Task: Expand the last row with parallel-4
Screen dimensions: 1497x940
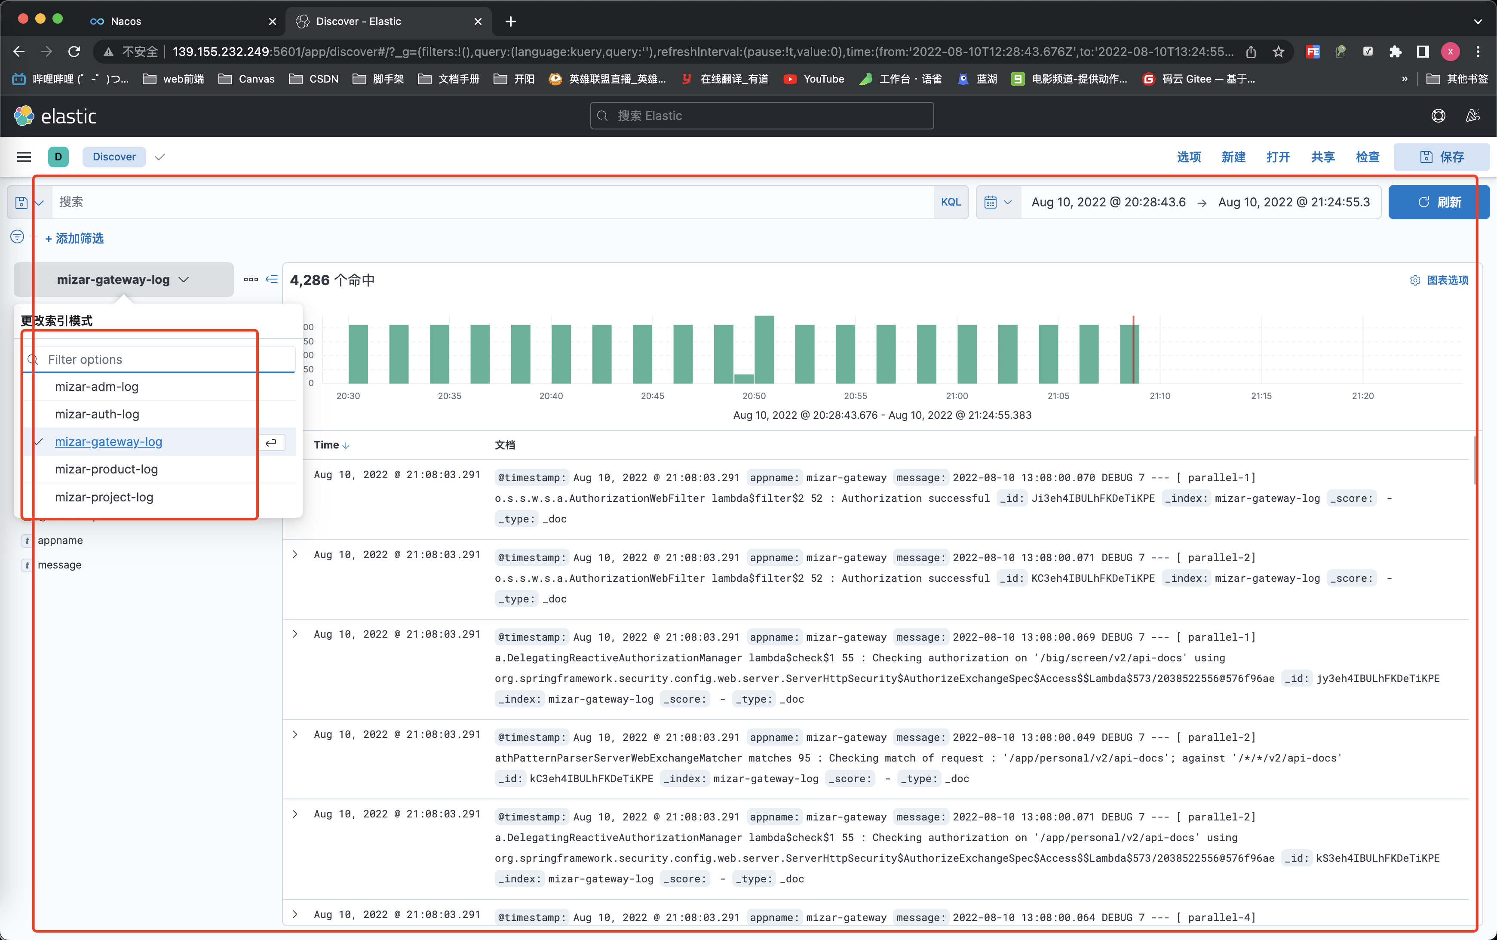Action: point(294,914)
